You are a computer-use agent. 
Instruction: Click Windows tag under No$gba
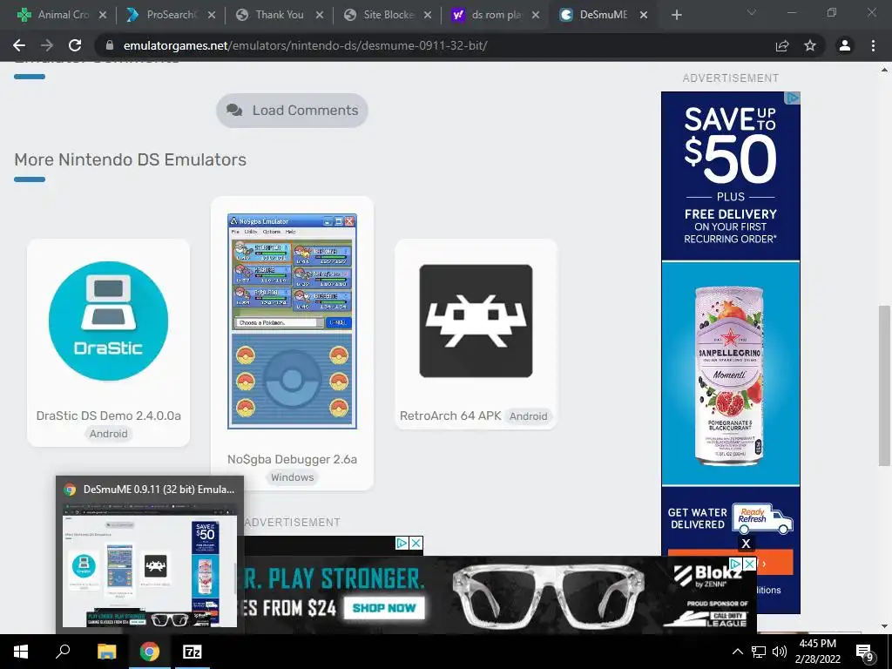pyautogui.click(x=292, y=477)
